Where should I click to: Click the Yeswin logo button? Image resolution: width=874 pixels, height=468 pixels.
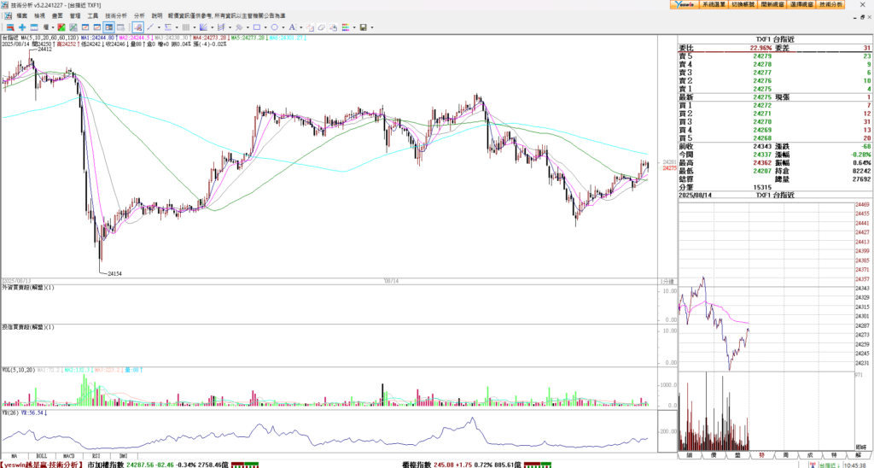683,5
